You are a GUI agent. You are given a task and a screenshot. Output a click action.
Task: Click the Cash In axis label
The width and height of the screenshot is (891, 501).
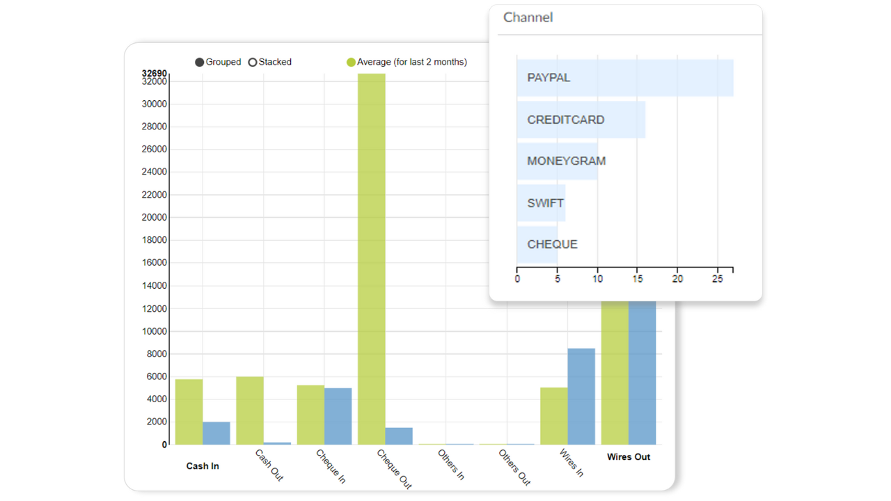(203, 466)
